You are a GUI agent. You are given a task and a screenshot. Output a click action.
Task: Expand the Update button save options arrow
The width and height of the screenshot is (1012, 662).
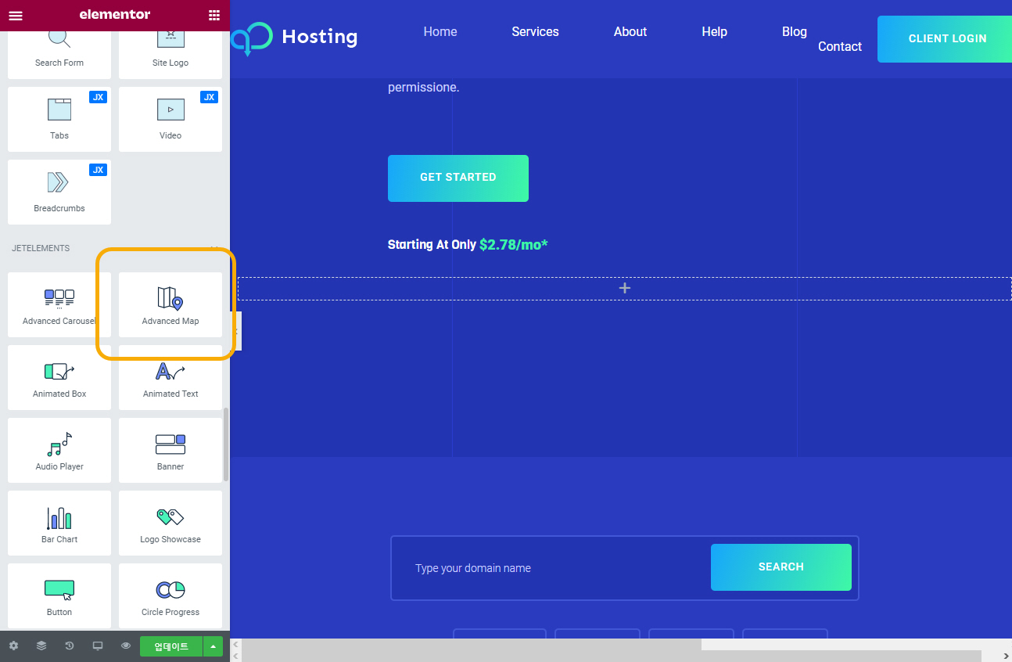(x=212, y=646)
